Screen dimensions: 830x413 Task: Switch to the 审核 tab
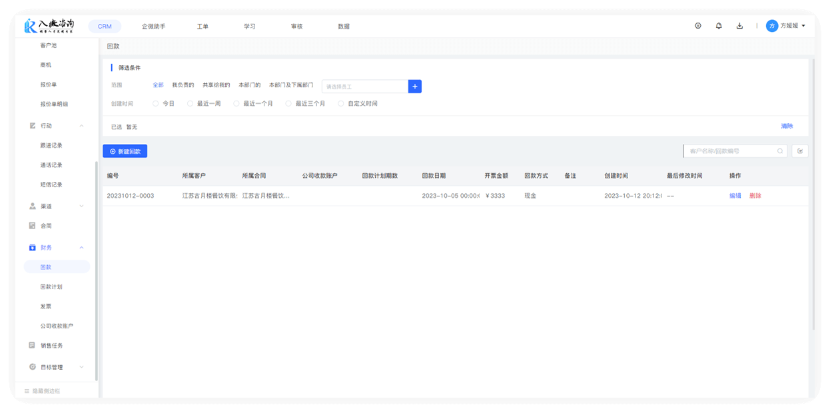pyautogui.click(x=297, y=27)
